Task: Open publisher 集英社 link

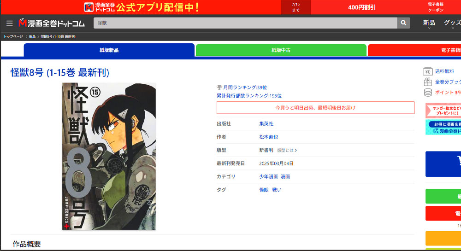Action: 266,124
